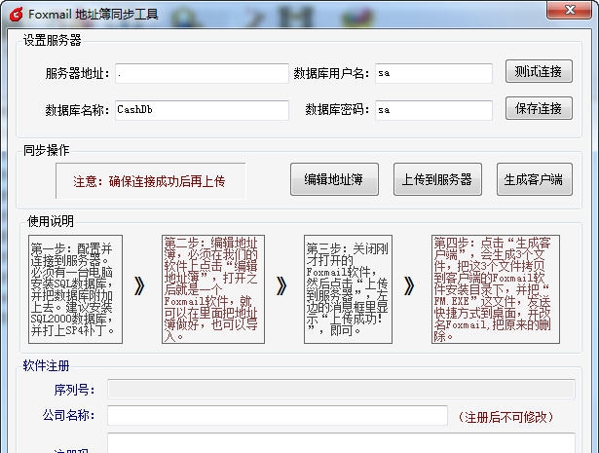Click the 数据库密码: label
Screen dimensions: 599x453
click(337, 110)
